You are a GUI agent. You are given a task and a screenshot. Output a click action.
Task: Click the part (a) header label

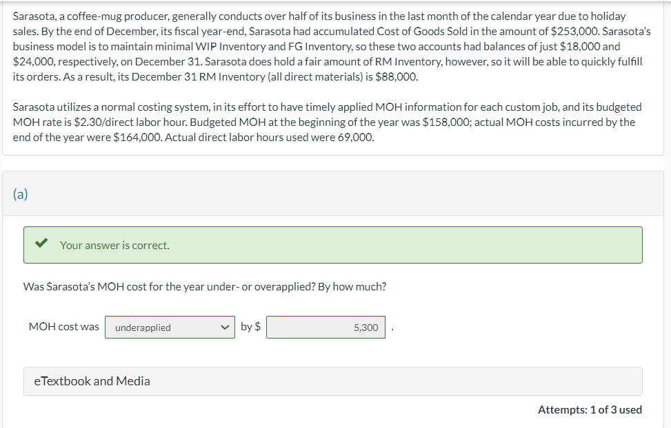21,194
